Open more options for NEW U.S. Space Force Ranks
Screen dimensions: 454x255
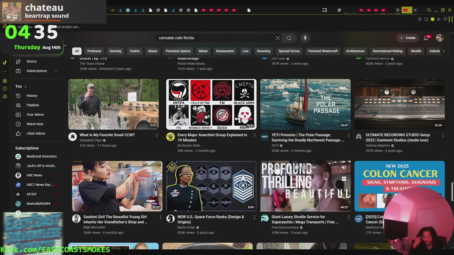click(x=254, y=217)
